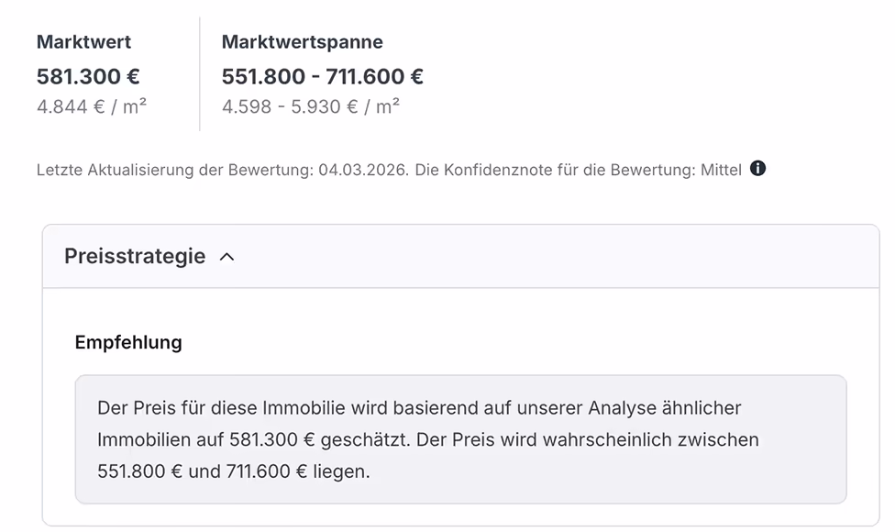Click the Marktwertspanne label
895x532 pixels.
(303, 41)
